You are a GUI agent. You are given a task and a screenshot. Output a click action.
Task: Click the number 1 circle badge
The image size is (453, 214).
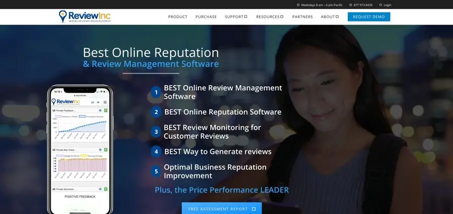click(x=156, y=92)
